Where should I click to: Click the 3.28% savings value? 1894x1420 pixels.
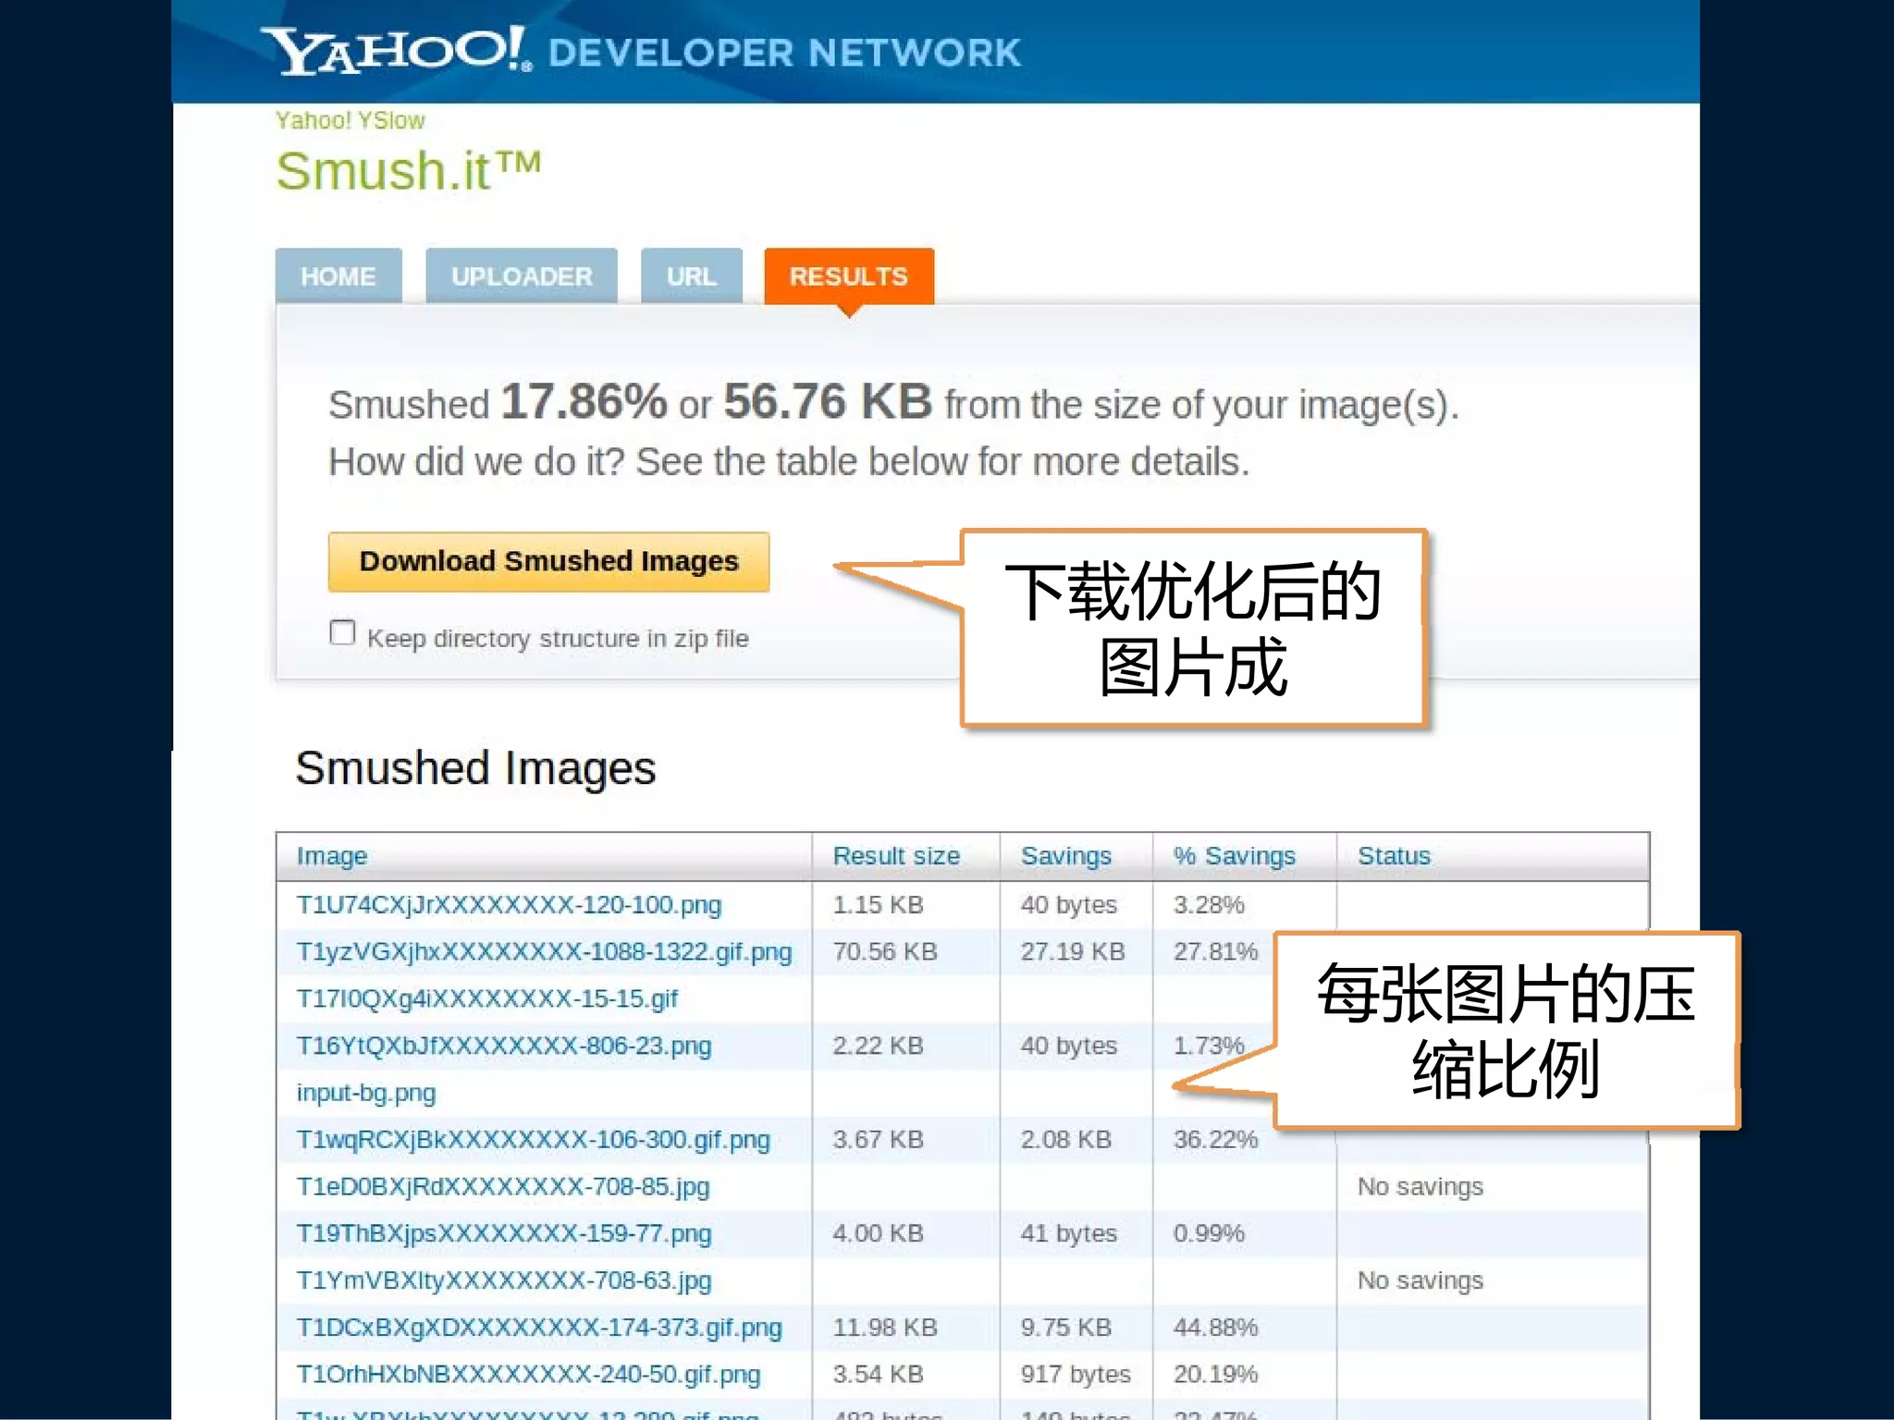(1209, 904)
